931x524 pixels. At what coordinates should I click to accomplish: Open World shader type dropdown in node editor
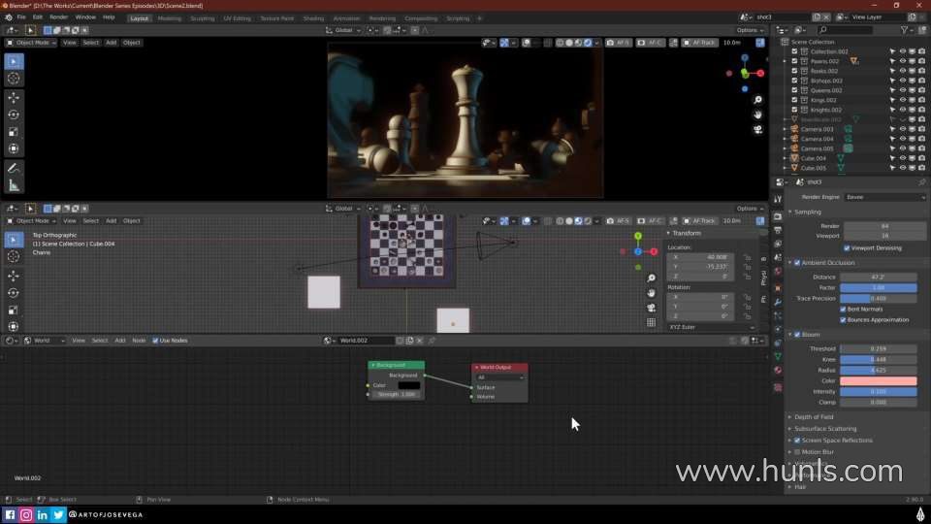coord(45,341)
